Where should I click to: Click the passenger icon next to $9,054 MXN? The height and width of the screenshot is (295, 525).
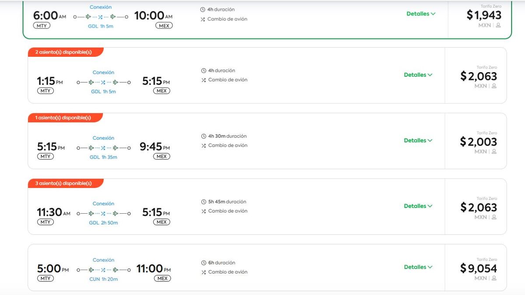click(x=494, y=278)
